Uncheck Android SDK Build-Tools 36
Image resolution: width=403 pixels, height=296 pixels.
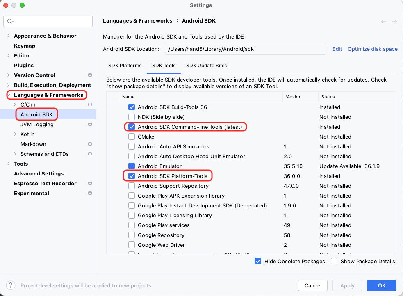[x=132, y=107]
